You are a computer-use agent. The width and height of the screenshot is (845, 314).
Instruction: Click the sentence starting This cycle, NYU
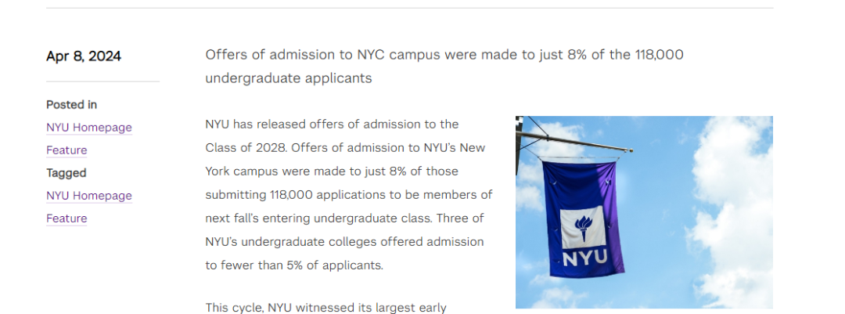pos(326,308)
